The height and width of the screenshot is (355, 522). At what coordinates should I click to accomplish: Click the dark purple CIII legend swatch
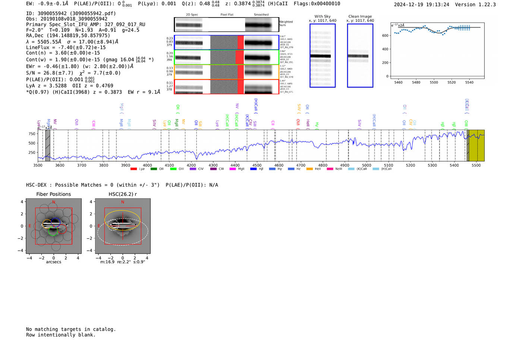pyautogui.click(x=213, y=169)
